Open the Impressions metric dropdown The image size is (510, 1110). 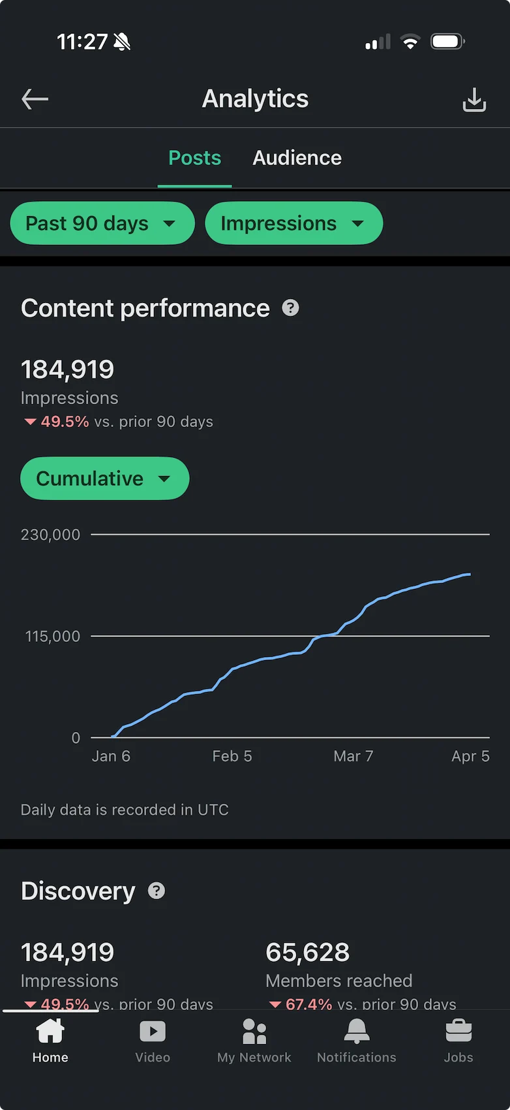click(x=293, y=223)
